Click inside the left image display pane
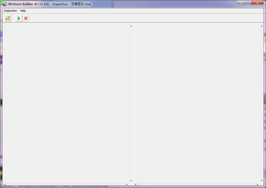Image resolution: width=266 pixels, height=188 pixels. pos(66,103)
